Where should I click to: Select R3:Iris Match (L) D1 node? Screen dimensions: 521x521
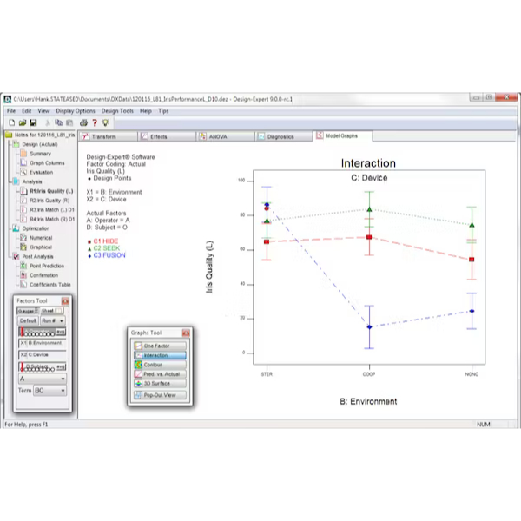52,209
